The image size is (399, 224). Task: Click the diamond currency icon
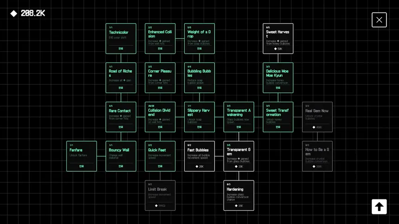14,13
